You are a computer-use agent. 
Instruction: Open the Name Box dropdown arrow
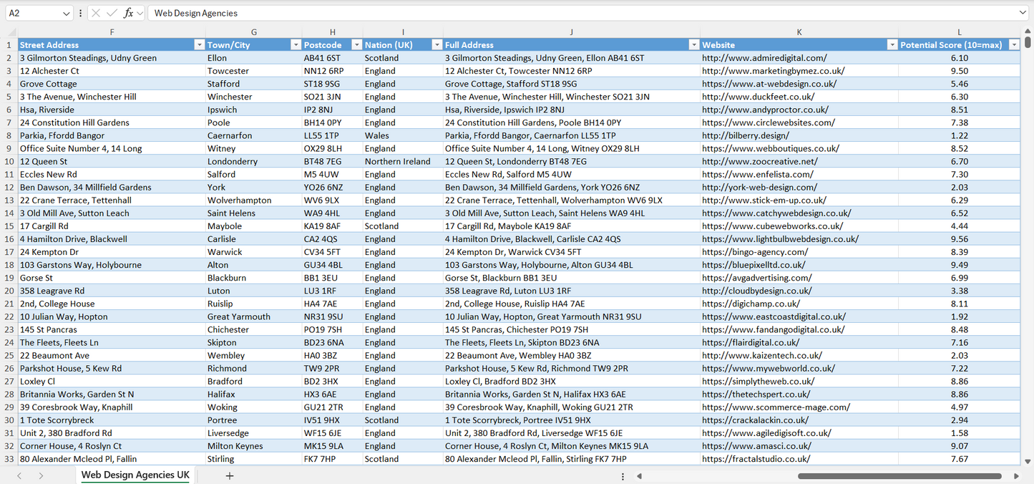tap(67, 13)
